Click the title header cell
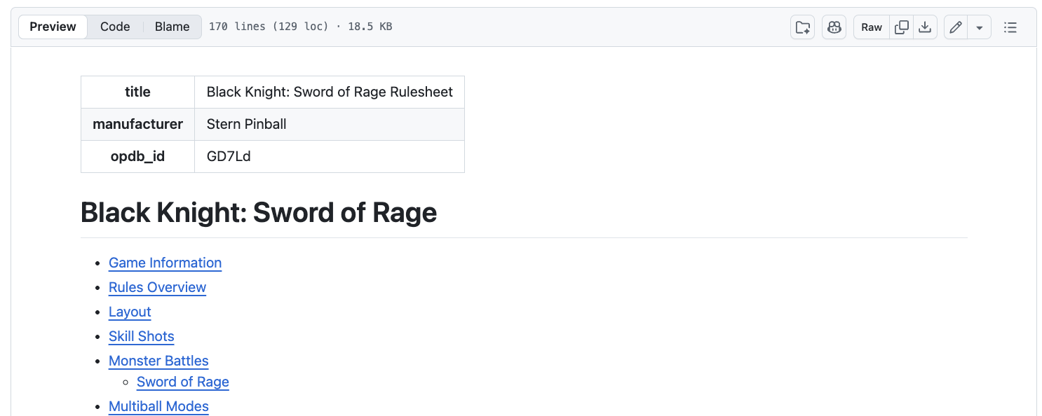This screenshot has width=1042, height=416. point(138,92)
